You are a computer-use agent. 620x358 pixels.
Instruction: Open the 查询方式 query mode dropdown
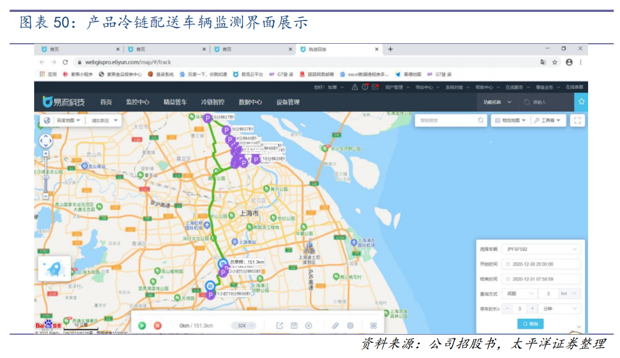tap(520, 294)
